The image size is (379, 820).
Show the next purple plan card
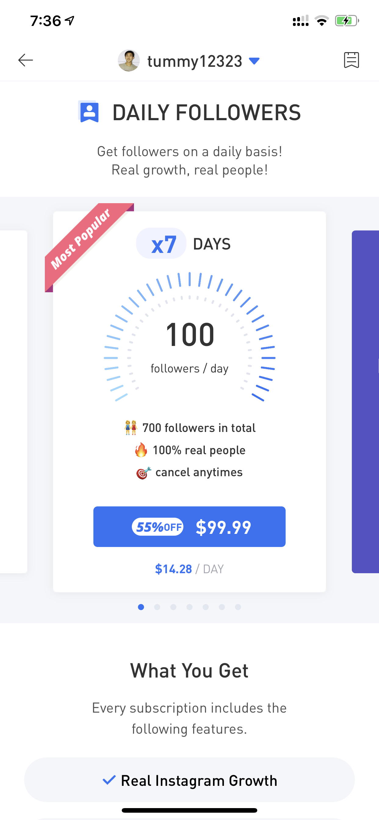point(365,402)
